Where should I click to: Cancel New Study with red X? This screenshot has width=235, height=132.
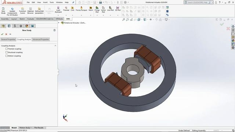coord(6,34)
